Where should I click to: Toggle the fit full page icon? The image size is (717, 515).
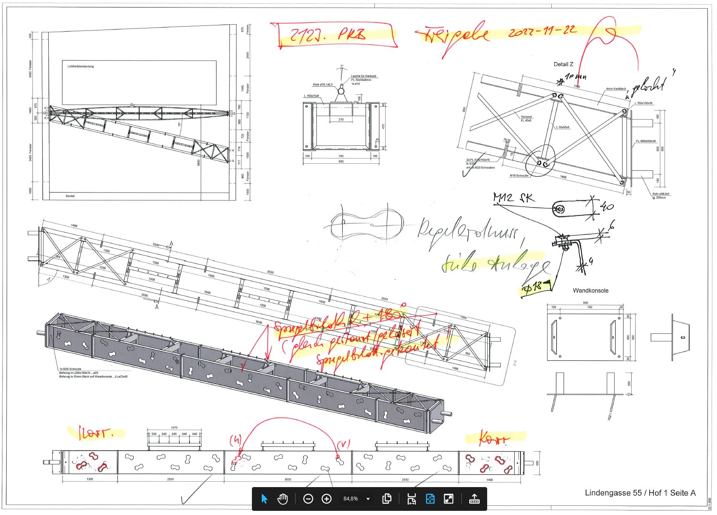(430, 499)
